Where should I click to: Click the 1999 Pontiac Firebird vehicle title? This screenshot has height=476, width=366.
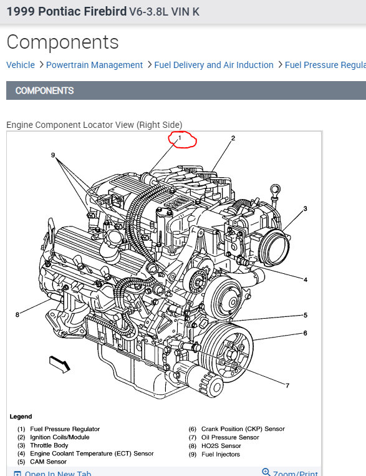point(67,11)
